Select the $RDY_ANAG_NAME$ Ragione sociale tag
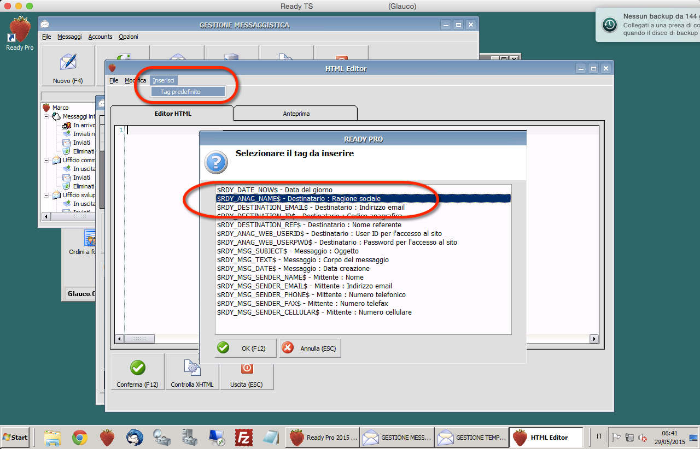This screenshot has width=700, height=449. click(363, 198)
